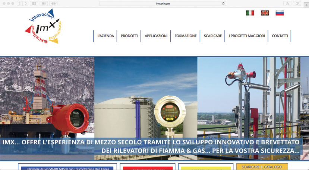The width and height of the screenshot is (309, 170).
Task: Reload the page with refresh icon
Action: click(223, 3)
